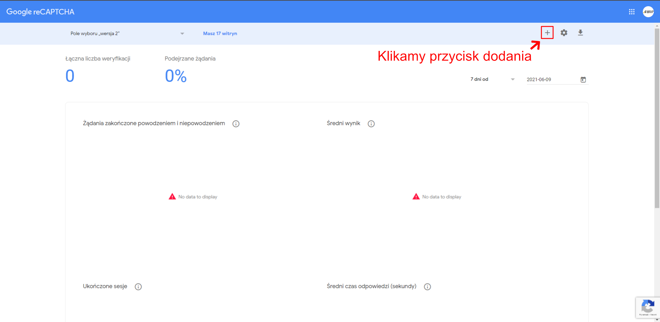
Task: Show info for Ukończone sesje
Action: click(138, 287)
